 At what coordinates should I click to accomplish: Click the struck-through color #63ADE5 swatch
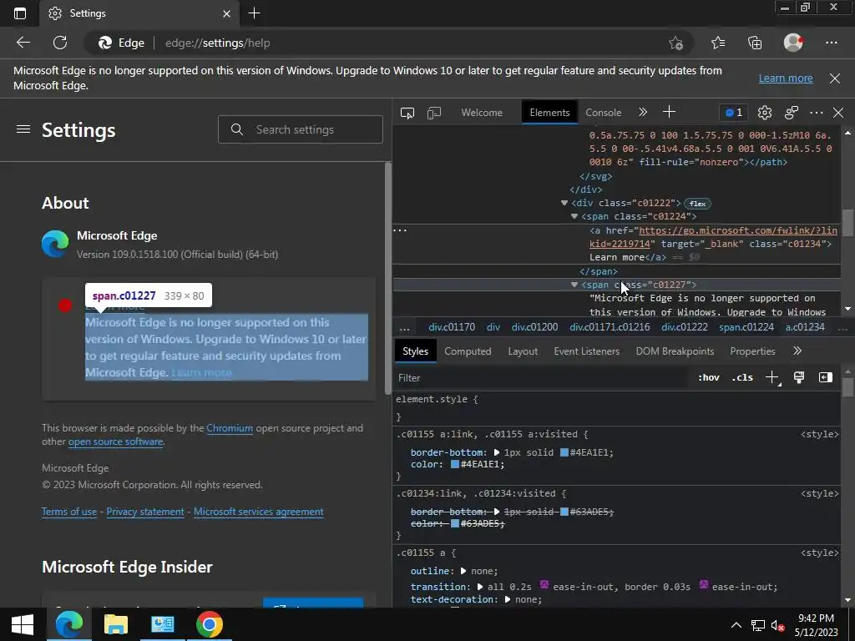pos(455,524)
